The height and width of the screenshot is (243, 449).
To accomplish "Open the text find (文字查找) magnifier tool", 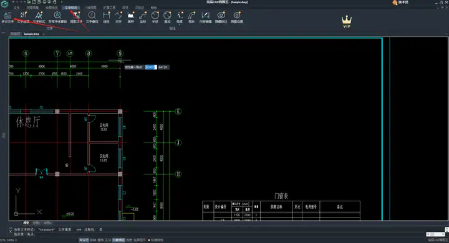I will [x=92, y=17].
